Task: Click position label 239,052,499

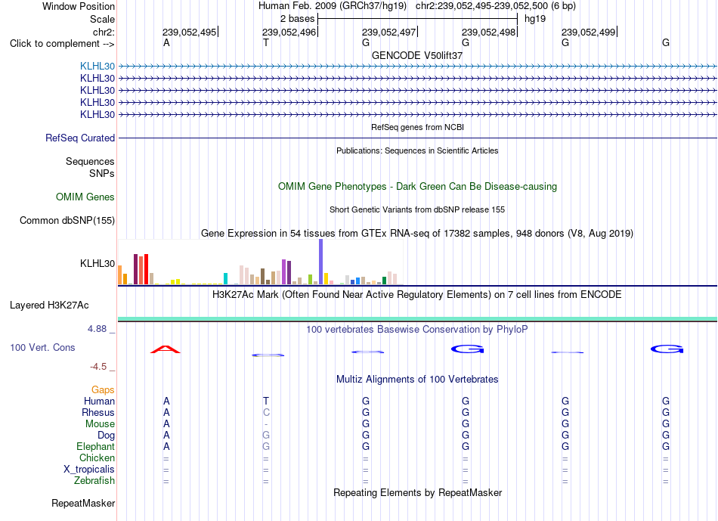Action: (589, 32)
